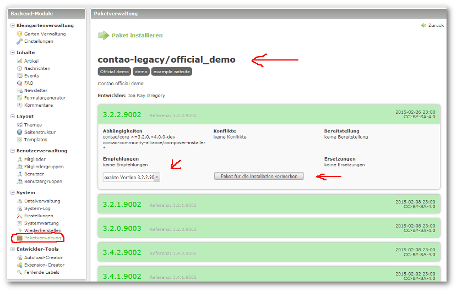The height and width of the screenshot is (292, 457).
Task: Click the Mitgliedergruppen icon
Action: point(19,167)
